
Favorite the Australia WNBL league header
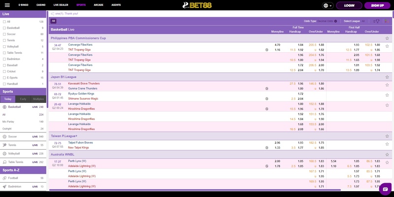(387, 155)
